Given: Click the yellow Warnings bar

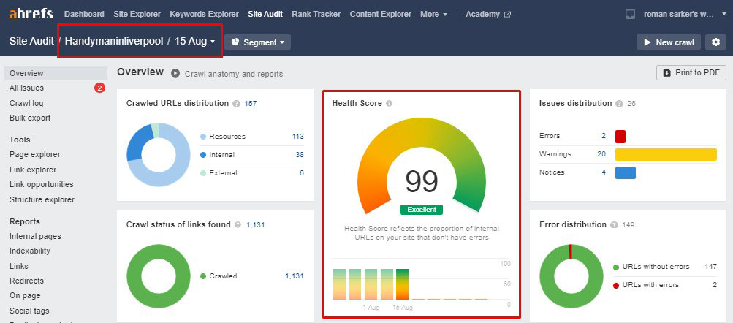Looking at the screenshot, I should 665,154.
